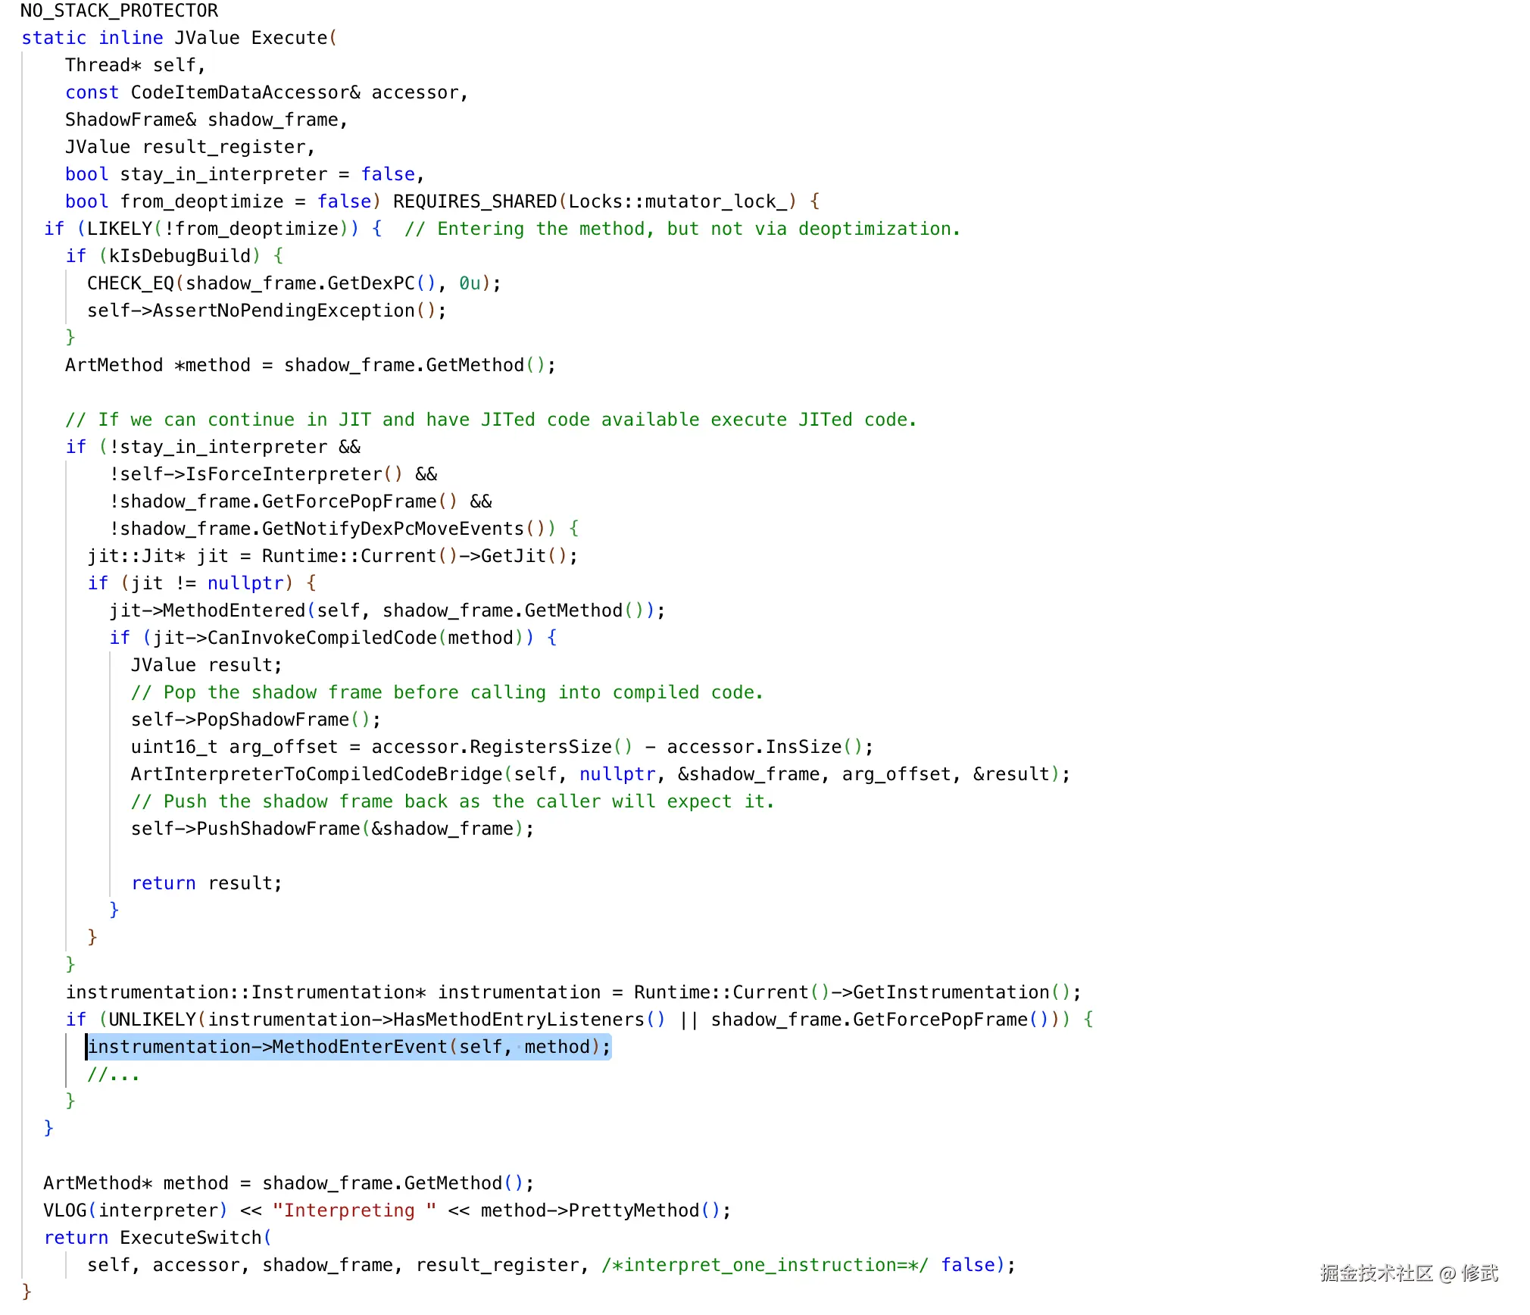
Task: Click the PrettyMethod call in VLOG line
Action: (633, 1210)
